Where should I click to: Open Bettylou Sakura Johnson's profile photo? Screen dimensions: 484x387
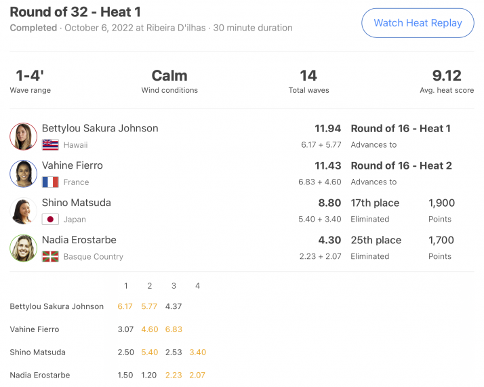click(24, 136)
